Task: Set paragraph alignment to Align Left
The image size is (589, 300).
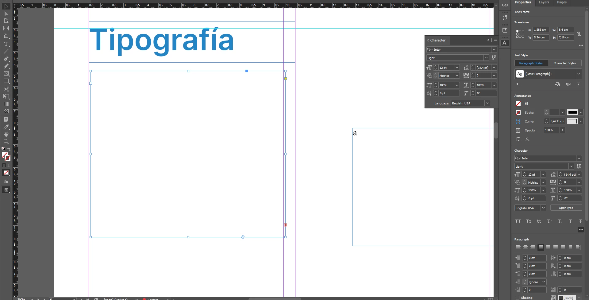Action: click(518, 247)
